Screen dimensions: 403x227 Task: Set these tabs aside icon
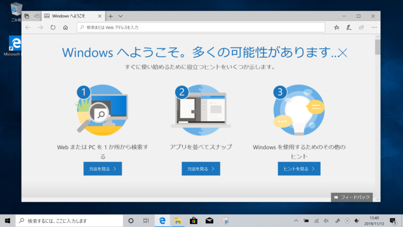click(37, 16)
